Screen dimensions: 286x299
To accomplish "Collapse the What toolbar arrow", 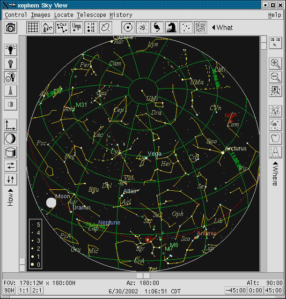I will 213,28.
